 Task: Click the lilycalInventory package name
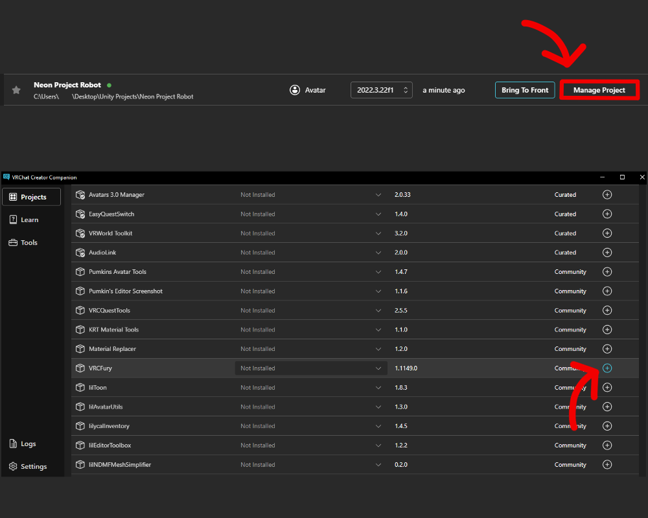(109, 426)
